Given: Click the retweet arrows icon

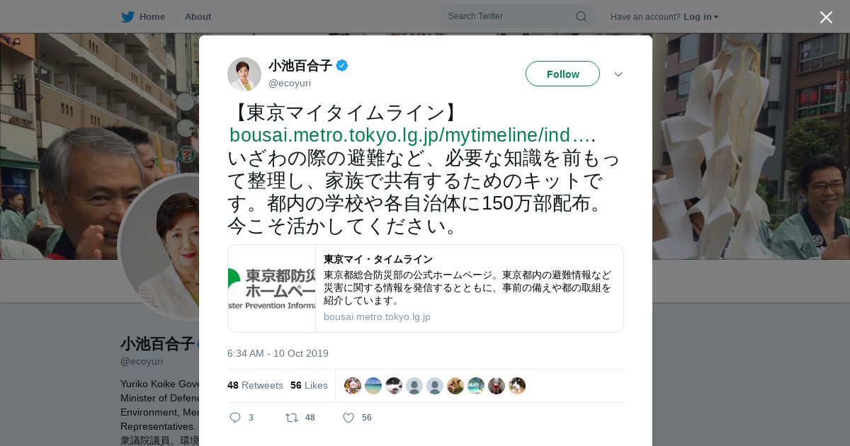Looking at the screenshot, I should tap(291, 418).
